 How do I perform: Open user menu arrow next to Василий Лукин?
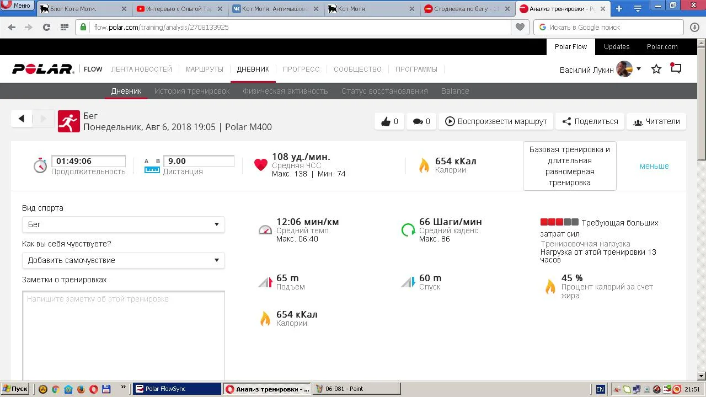tap(639, 69)
